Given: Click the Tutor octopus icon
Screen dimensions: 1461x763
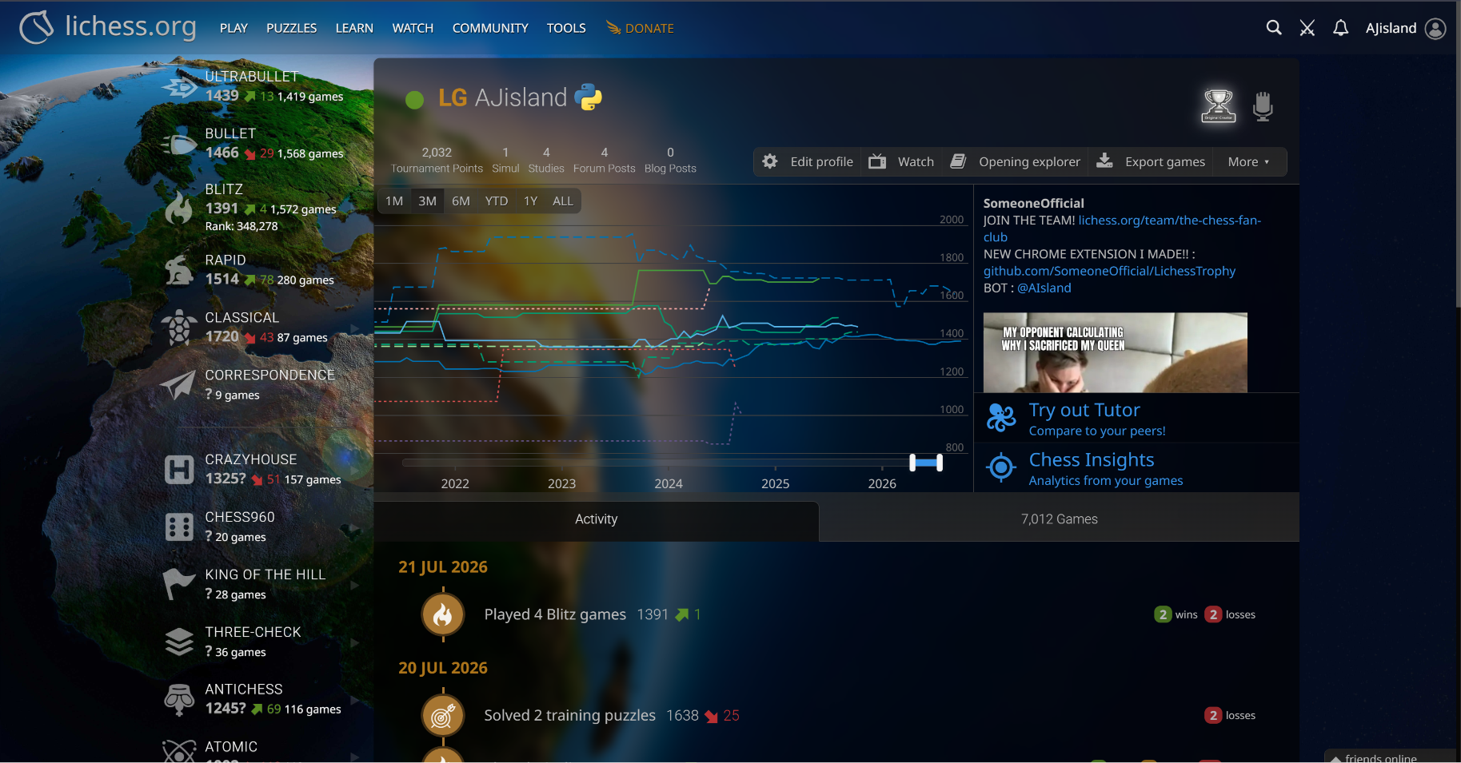Looking at the screenshot, I should 1000,418.
